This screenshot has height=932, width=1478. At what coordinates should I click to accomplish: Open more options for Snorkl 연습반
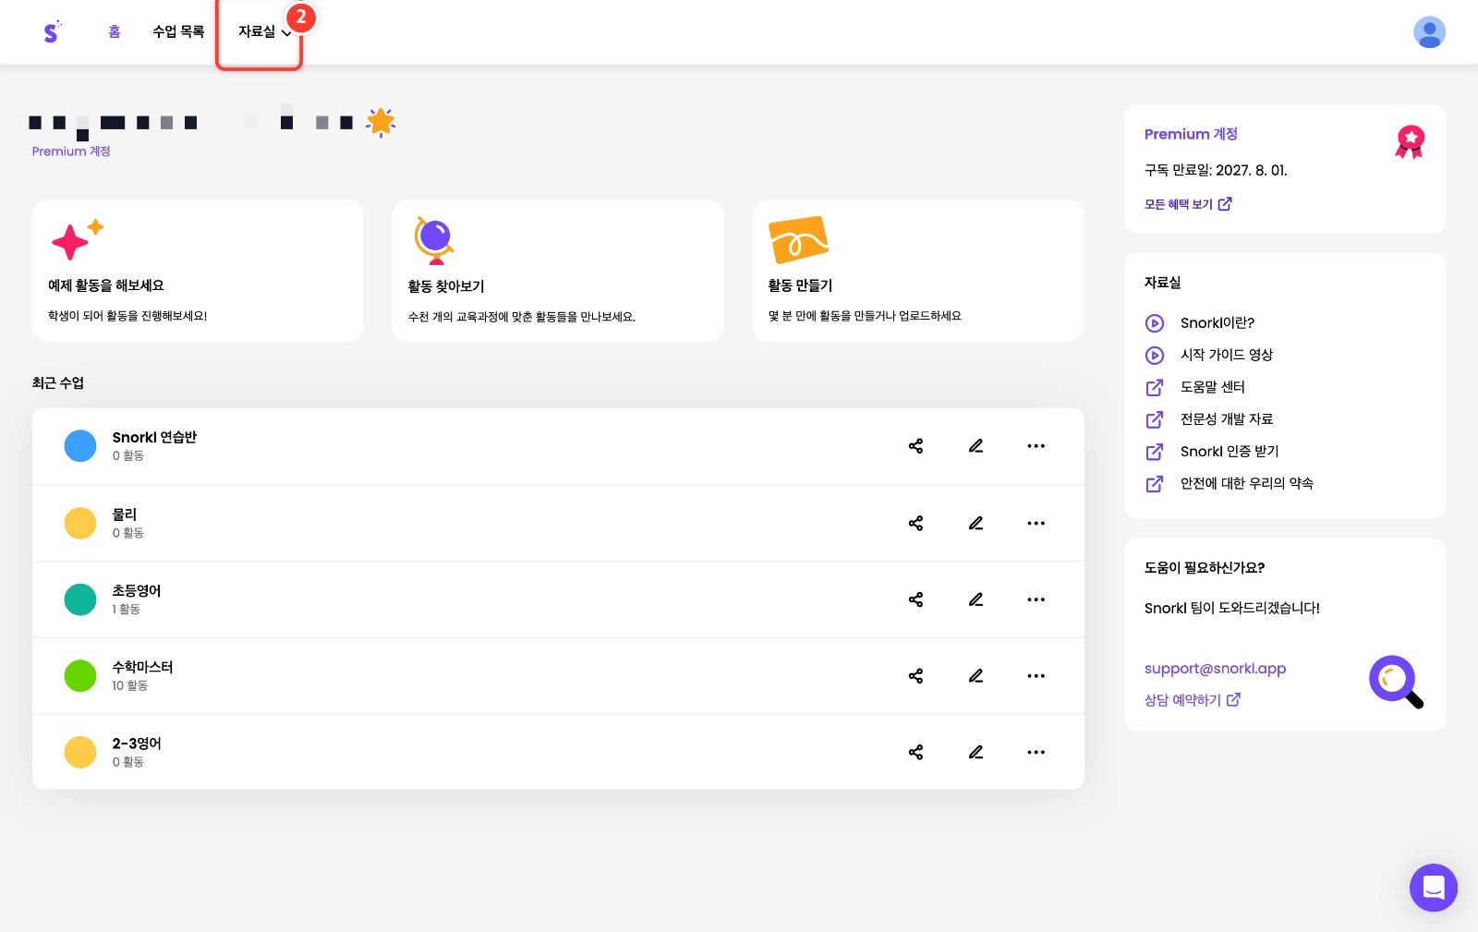1036,446
